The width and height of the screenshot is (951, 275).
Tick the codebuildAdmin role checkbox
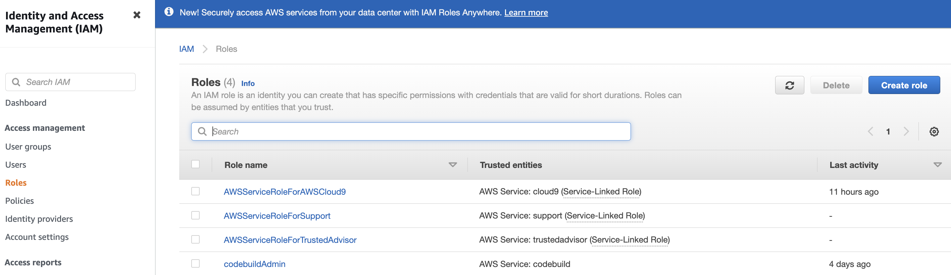coord(195,264)
